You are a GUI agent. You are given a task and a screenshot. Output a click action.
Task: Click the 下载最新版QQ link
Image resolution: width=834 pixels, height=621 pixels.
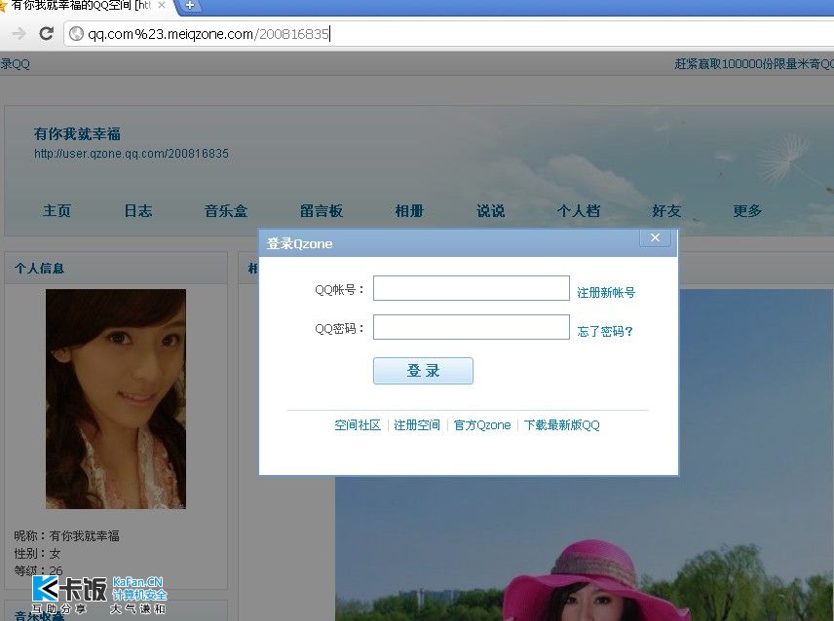pos(561,425)
